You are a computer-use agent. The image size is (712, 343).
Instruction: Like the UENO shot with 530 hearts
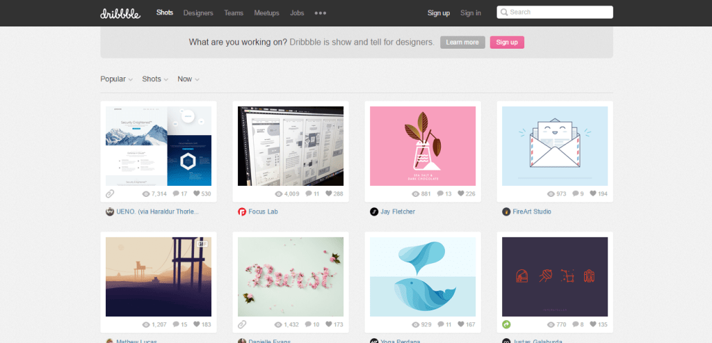pos(197,193)
